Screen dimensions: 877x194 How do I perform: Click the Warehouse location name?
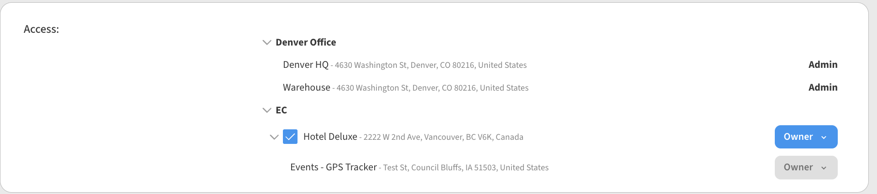pyautogui.click(x=306, y=87)
